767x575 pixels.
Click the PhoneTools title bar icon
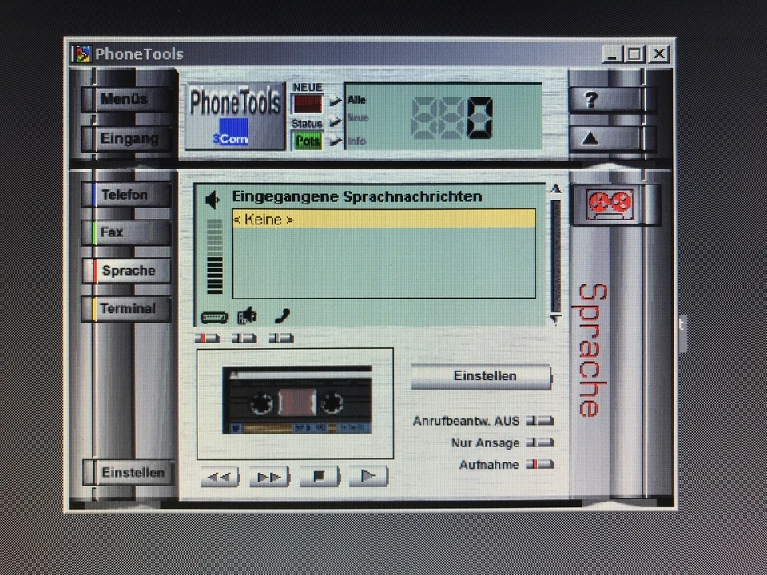(81, 54)
